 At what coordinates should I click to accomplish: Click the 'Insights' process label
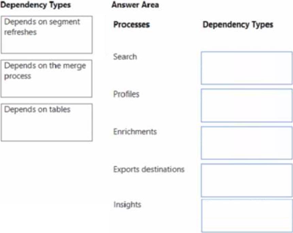[x=127, y=204]
